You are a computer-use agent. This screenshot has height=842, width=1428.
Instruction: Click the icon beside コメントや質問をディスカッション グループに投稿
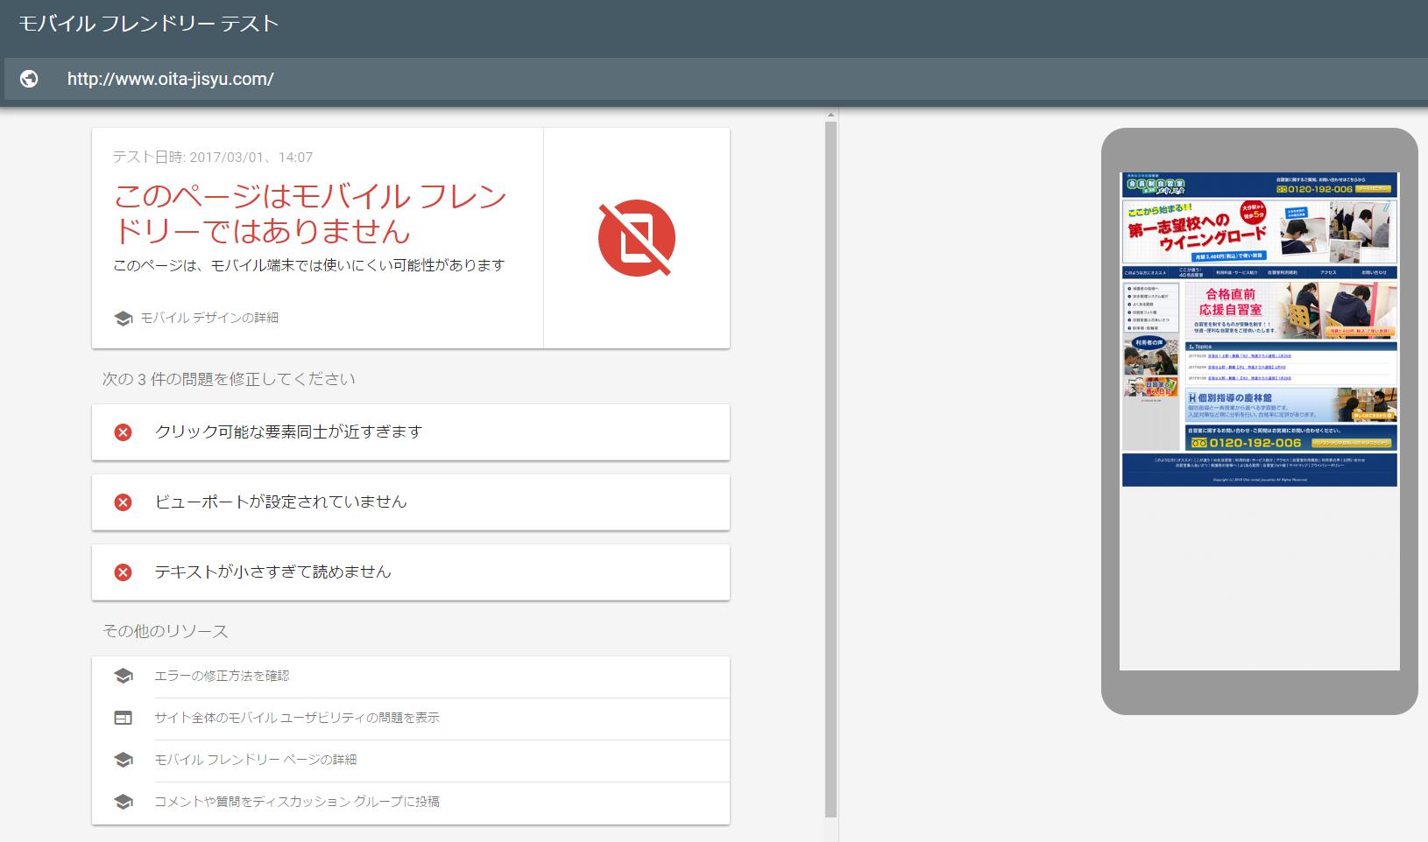click(124, 802)
